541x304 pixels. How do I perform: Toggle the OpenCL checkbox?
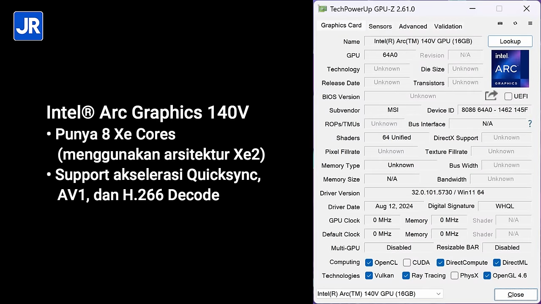tap(369, 263)
